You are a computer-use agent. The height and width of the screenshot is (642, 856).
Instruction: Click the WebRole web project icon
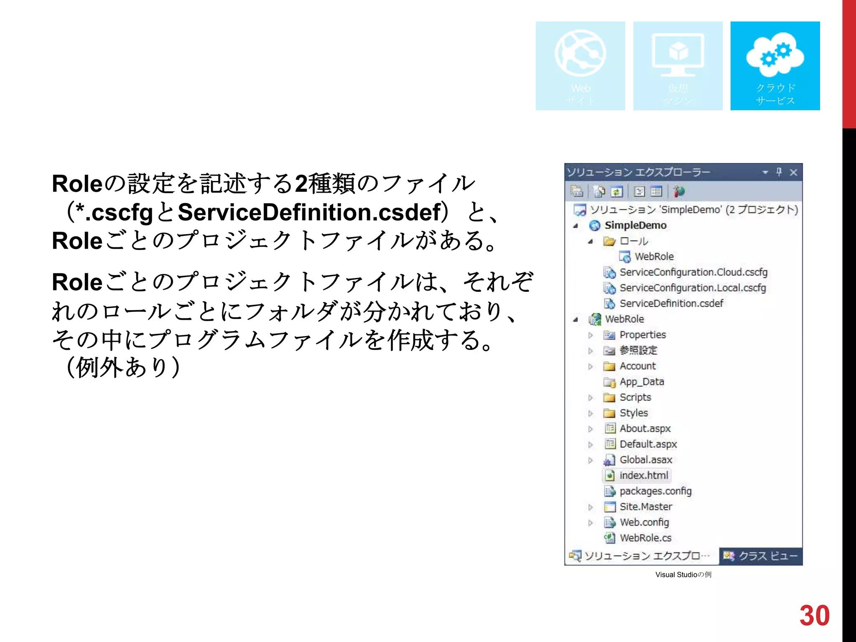595,319
